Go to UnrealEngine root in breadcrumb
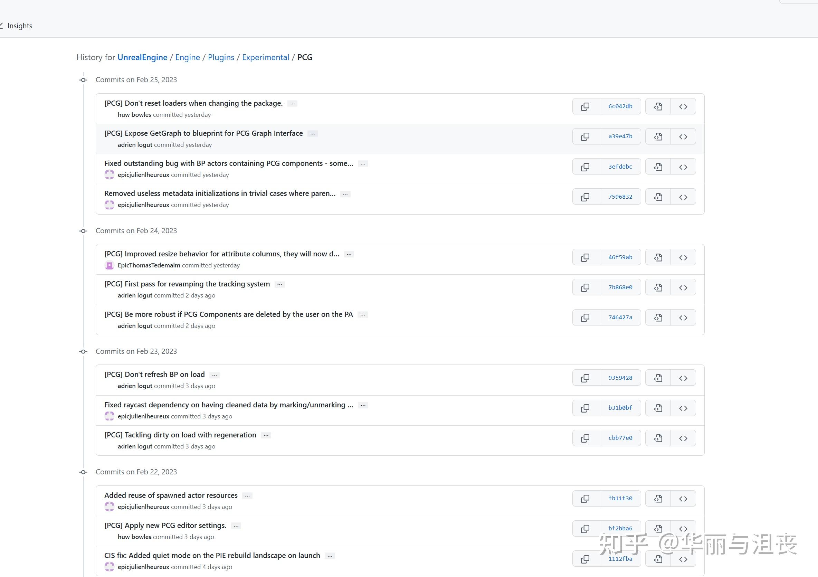Image resolution: width=818 pixels, height=577 pixels. pos(142,57)
